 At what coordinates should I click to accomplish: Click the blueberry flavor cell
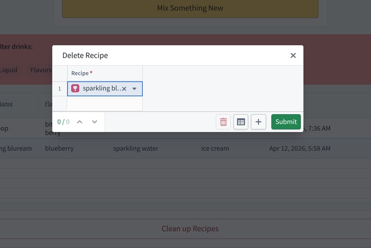[59, 149]
